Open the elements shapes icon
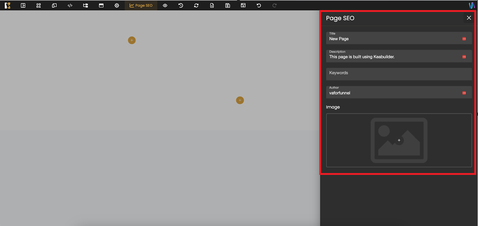The width and height of the screenshot is (478, 226). (38, 6)
